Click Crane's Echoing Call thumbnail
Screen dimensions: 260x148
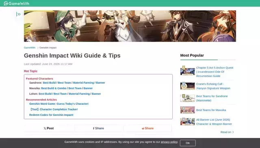(188, 86)
